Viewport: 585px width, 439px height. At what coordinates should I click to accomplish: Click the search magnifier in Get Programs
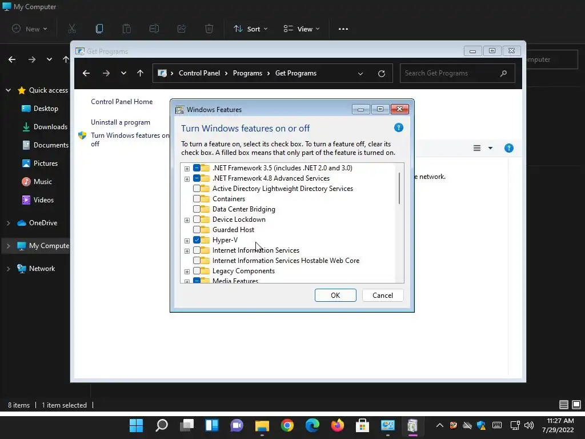(x=504, y=73)
